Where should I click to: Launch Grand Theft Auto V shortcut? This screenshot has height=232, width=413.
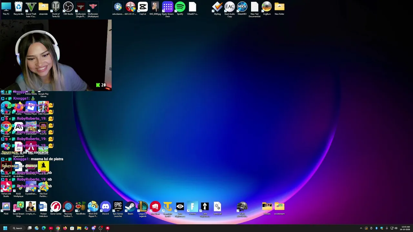click(31, 10)
